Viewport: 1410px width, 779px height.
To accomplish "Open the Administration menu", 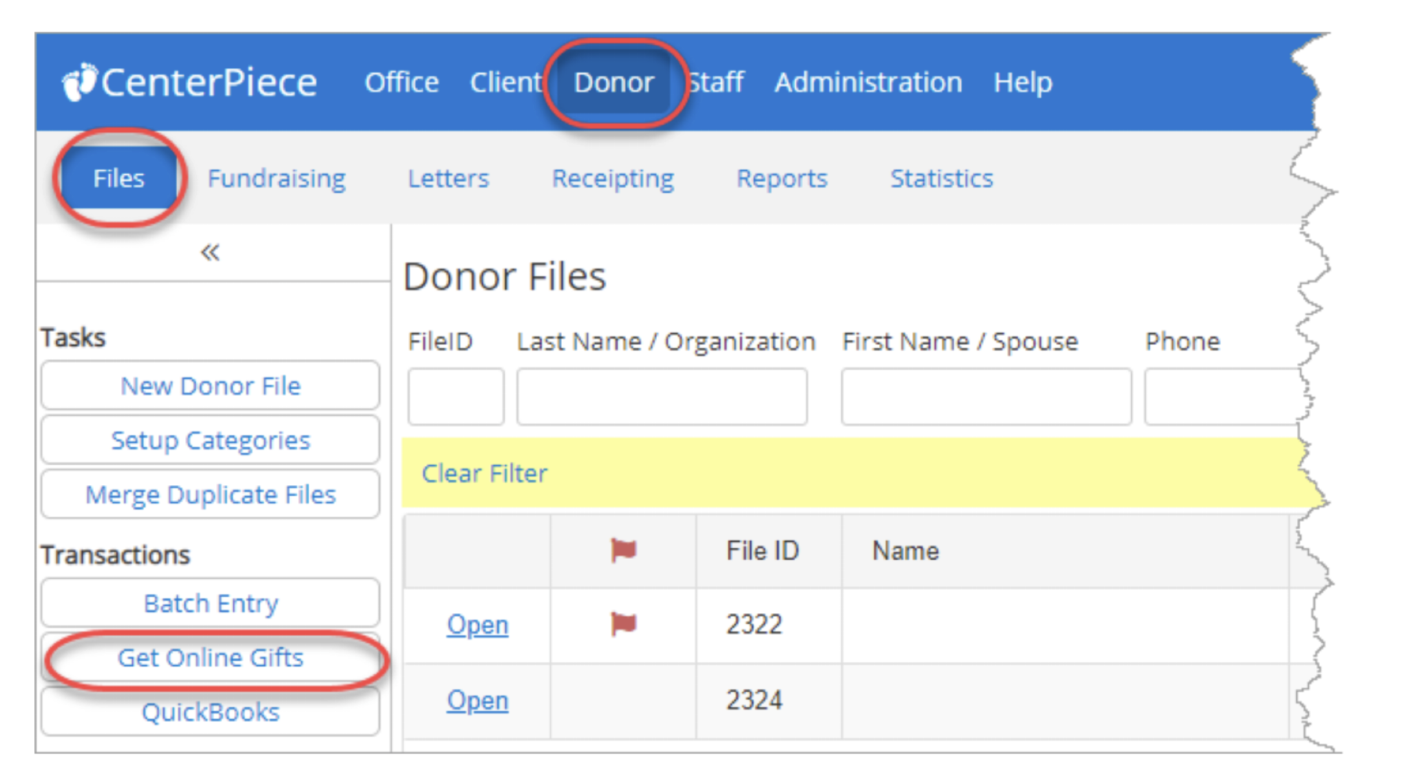I will (868, 83).
